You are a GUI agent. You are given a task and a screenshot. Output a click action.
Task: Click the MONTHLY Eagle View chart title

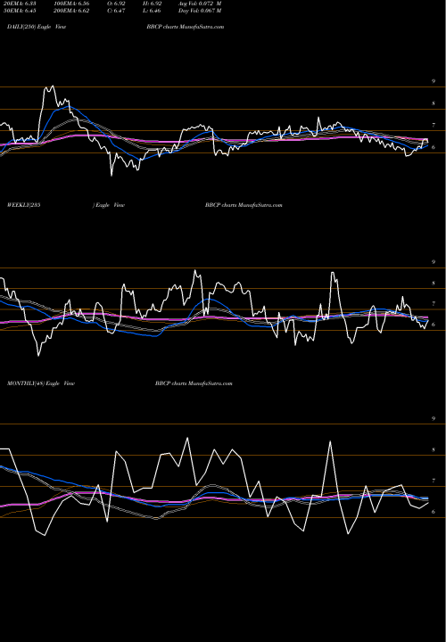[x=41, y=383]
